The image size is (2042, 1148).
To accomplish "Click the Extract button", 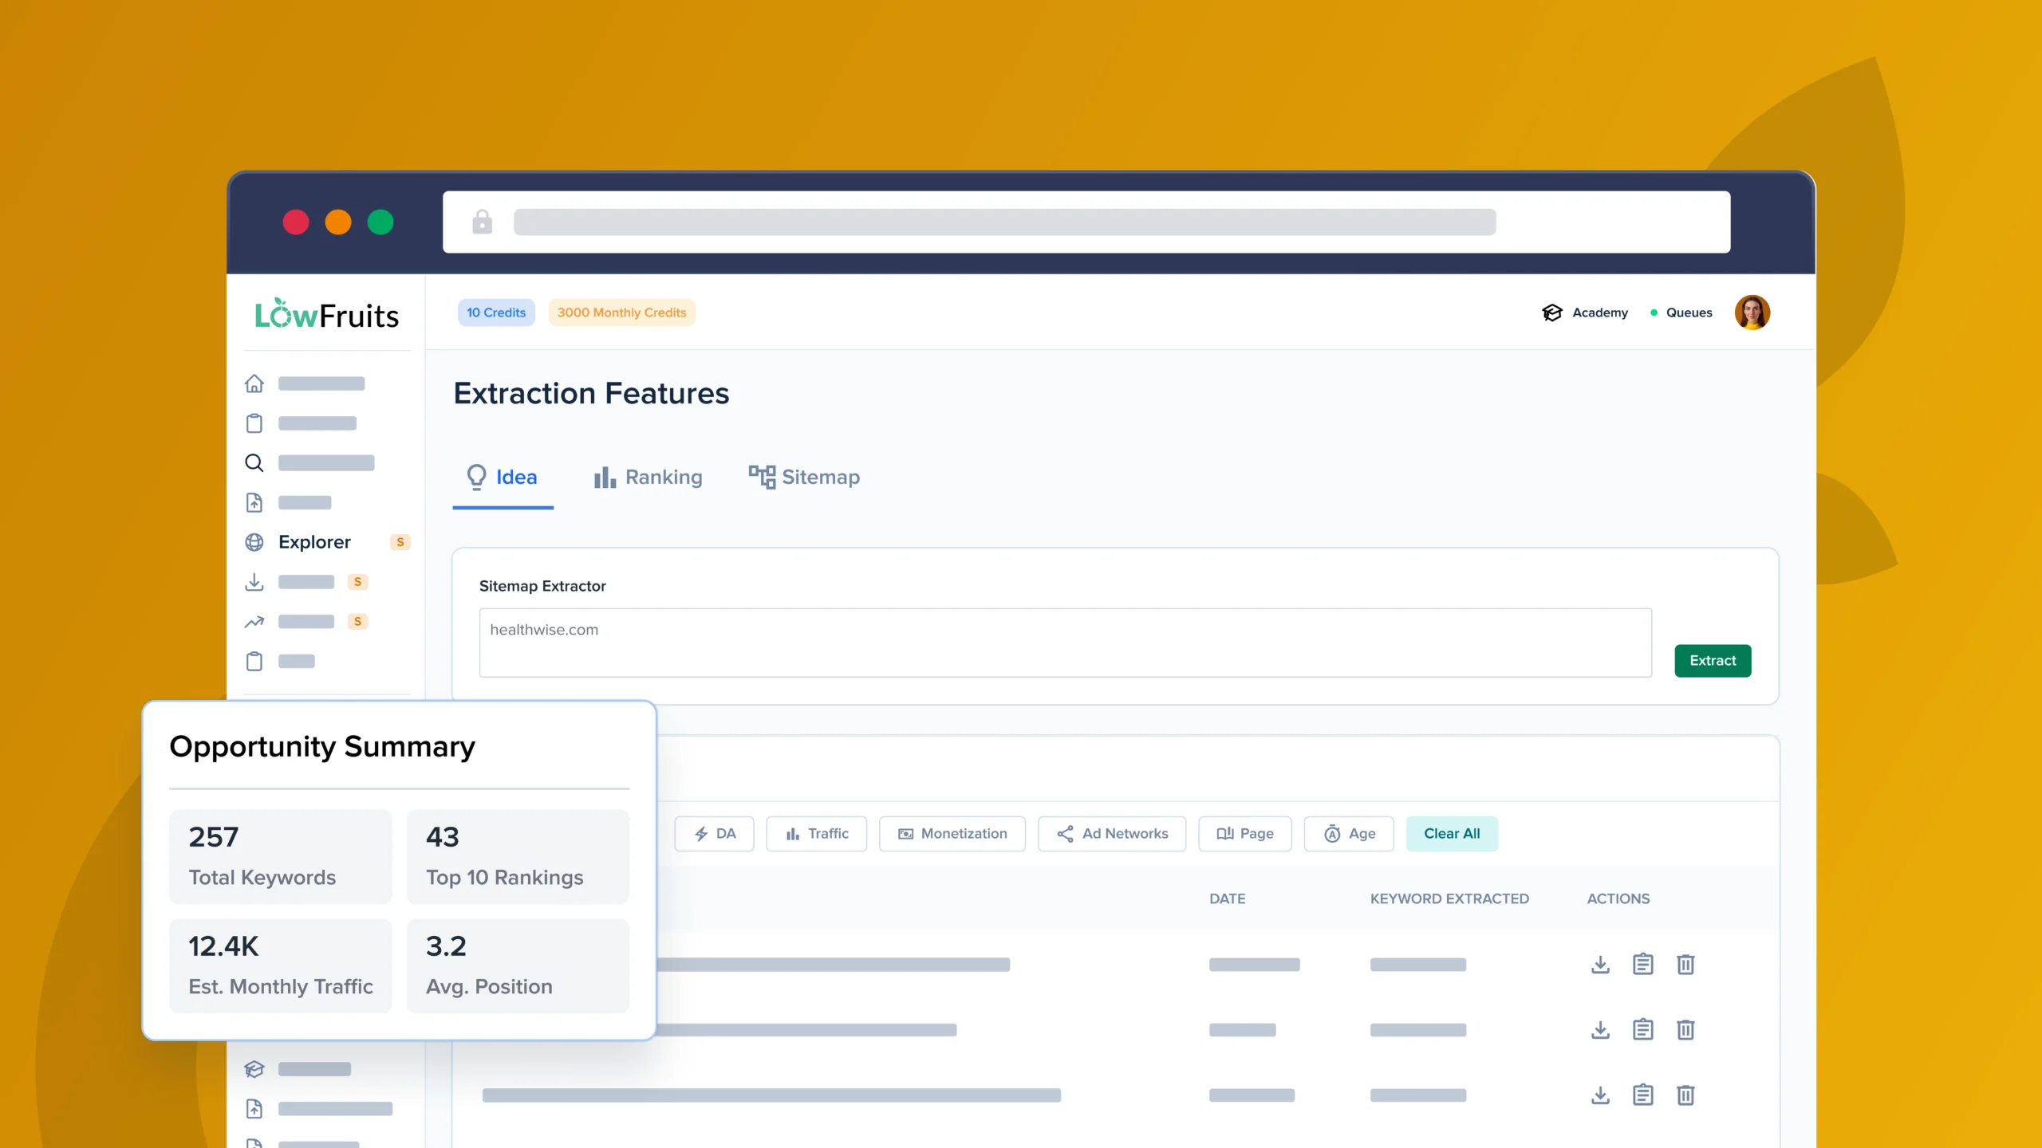I will click(1713, 660).
